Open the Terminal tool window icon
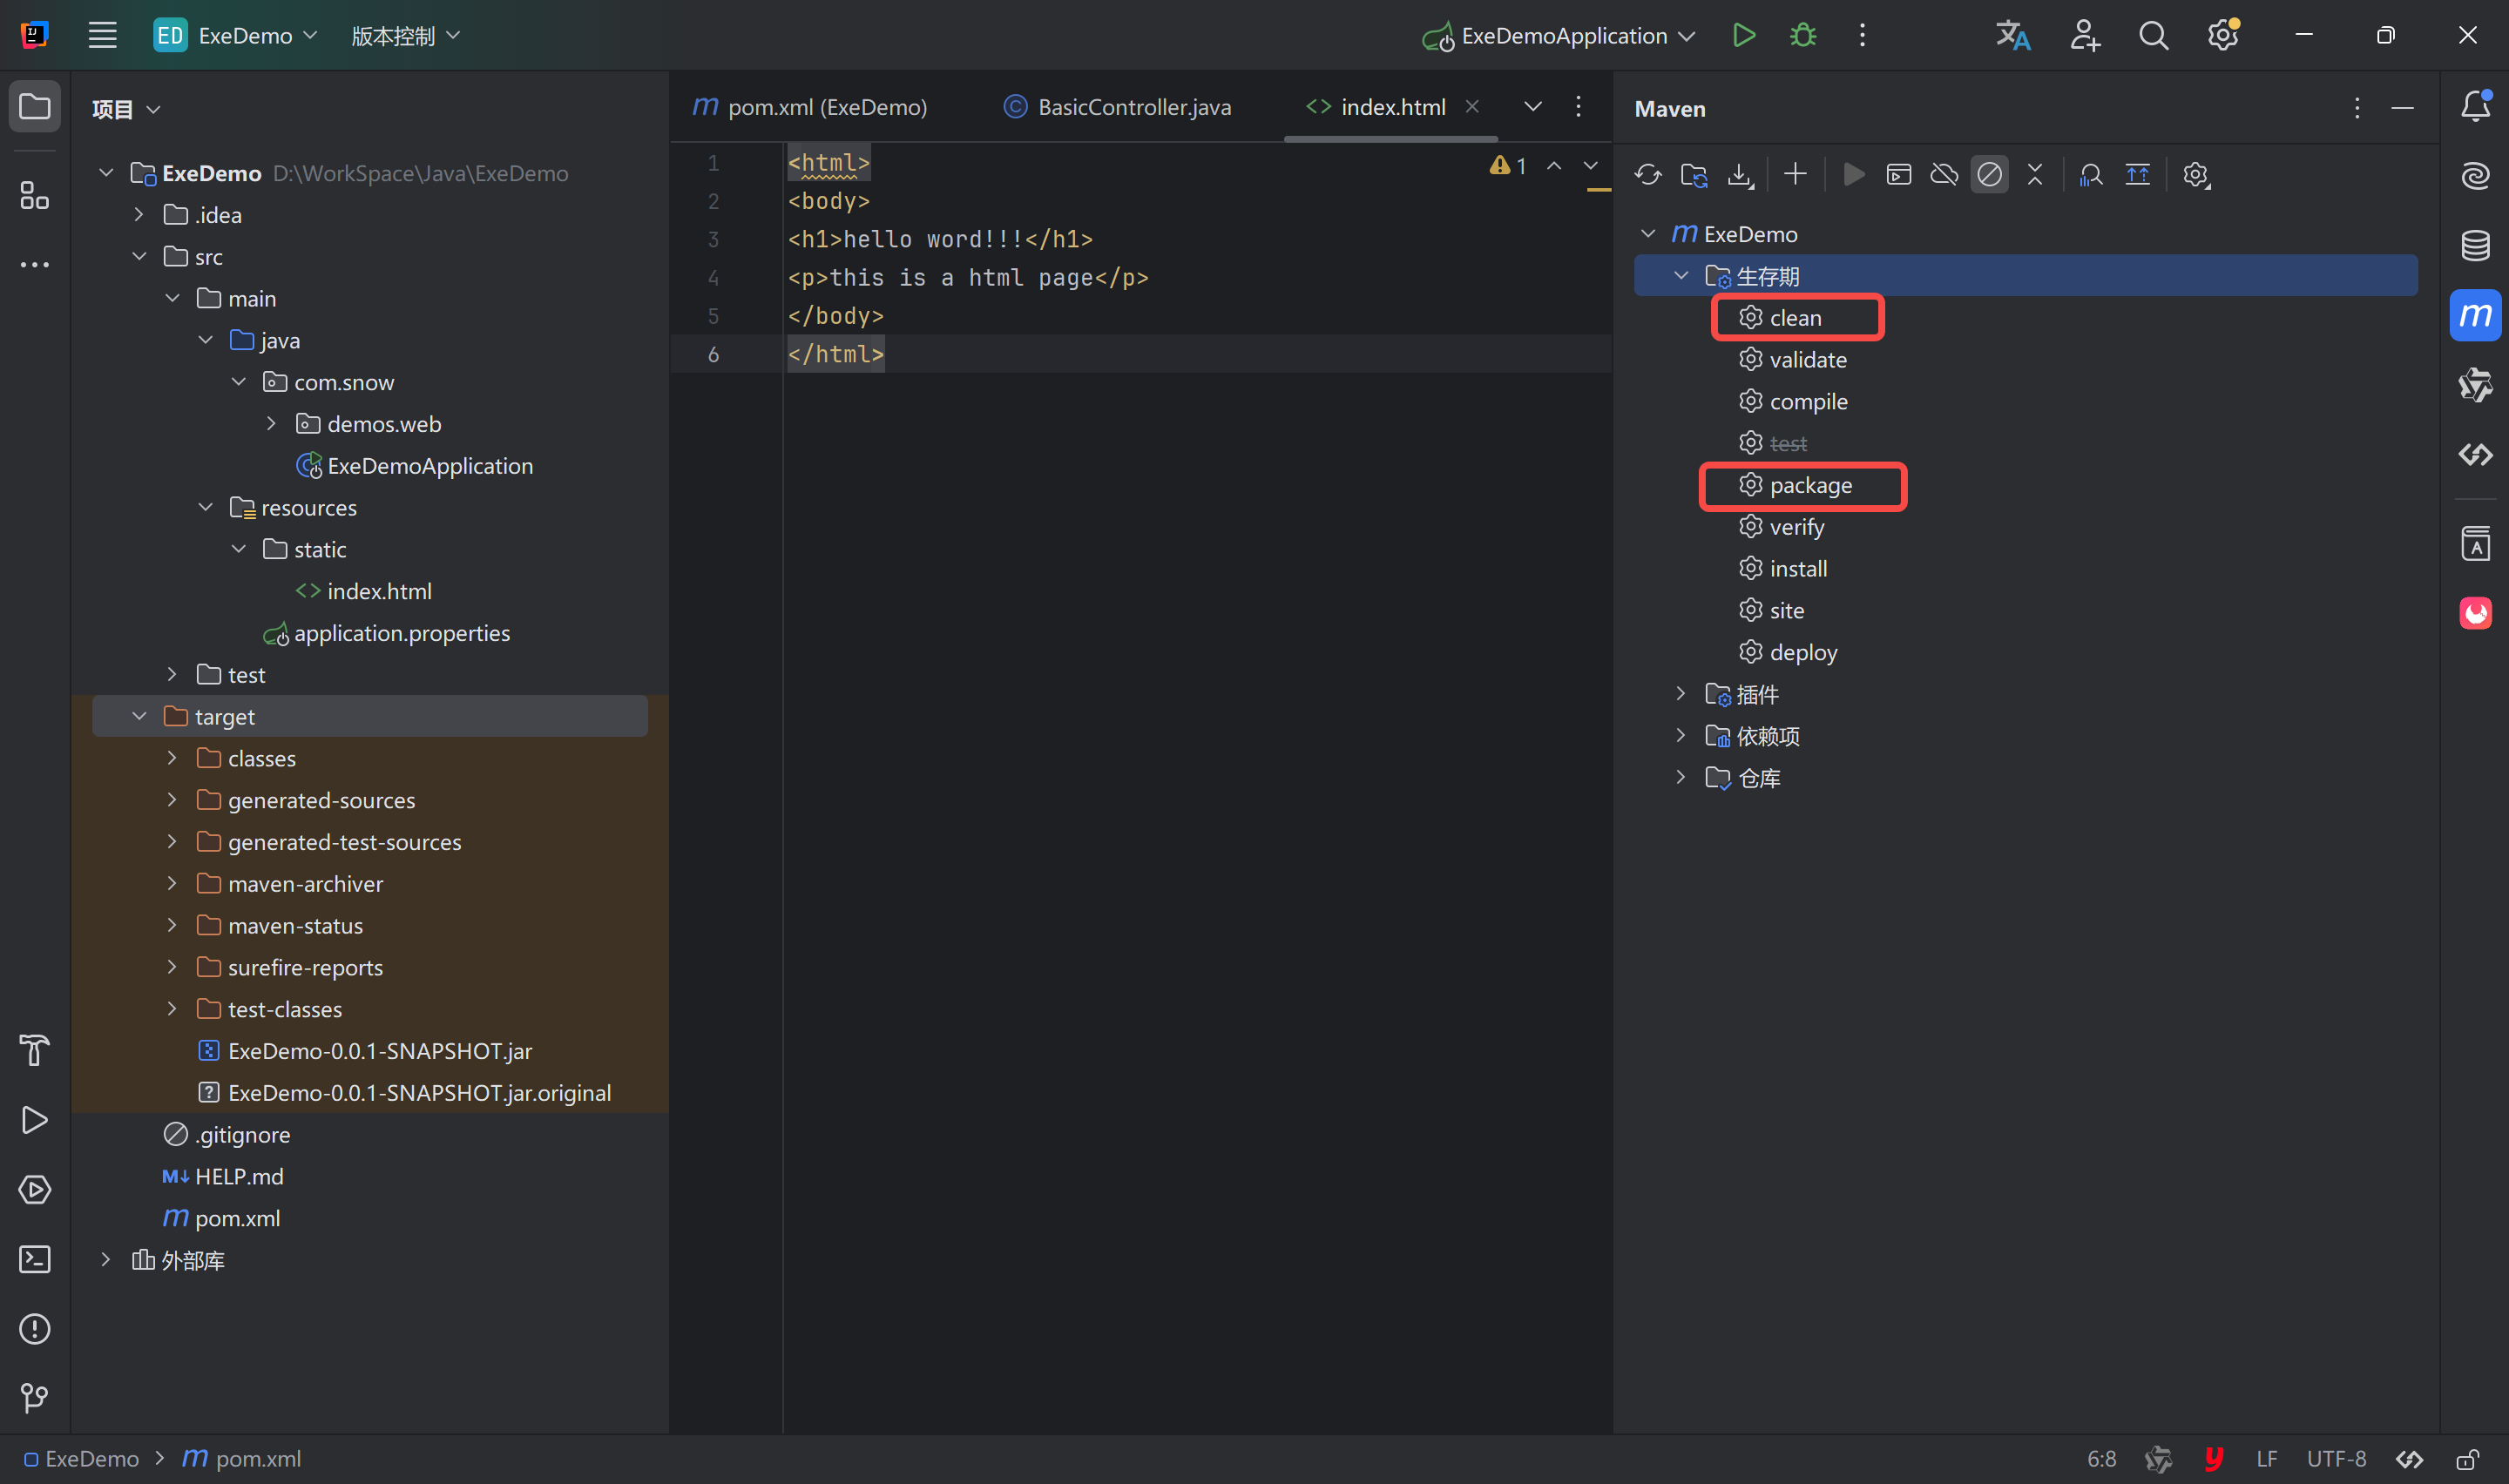Image resolution: width=2509 pixels, height=1484 pixels. tap(35, 1259)
